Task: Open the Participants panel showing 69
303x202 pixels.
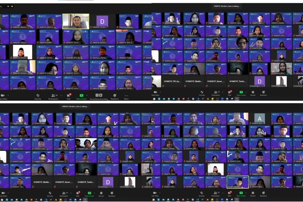Action: (x=53, y=97)
